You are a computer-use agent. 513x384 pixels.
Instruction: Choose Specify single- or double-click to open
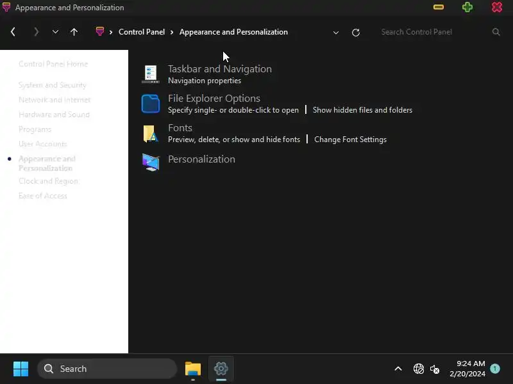[233, 110]
